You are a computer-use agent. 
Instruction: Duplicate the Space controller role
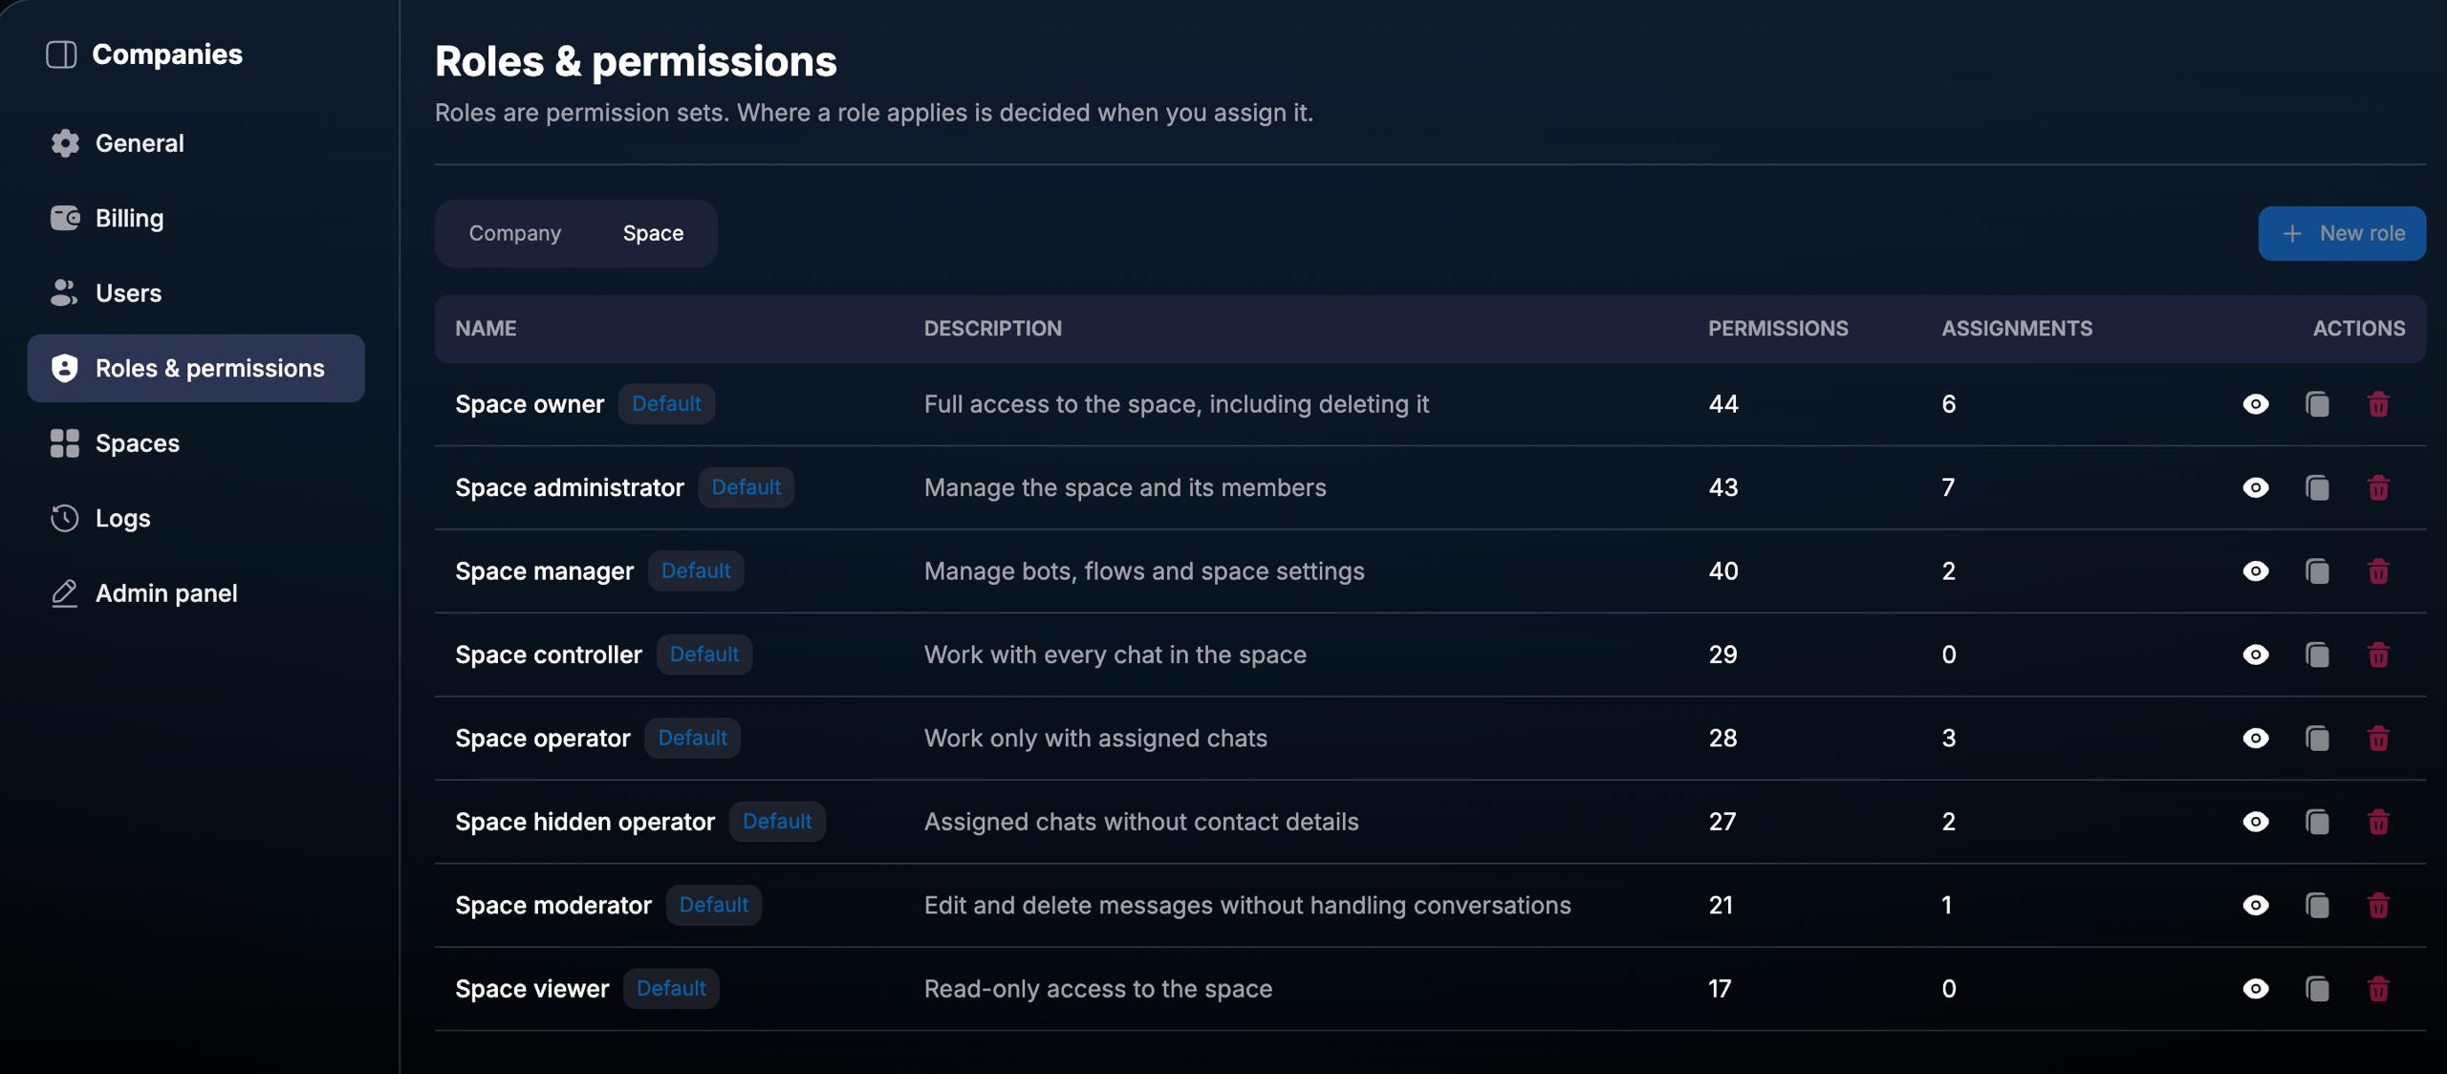2317,655
